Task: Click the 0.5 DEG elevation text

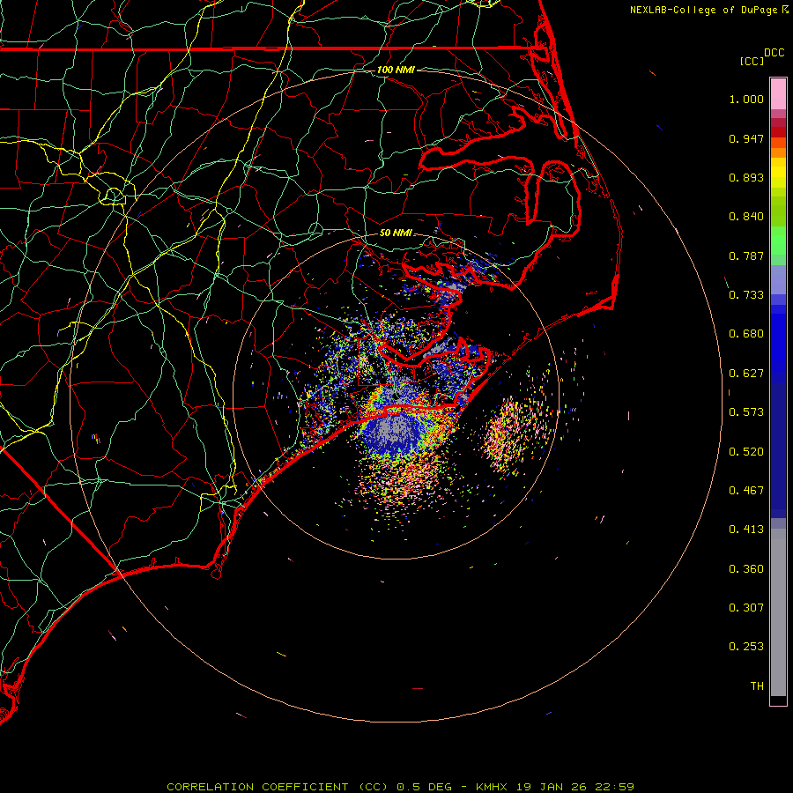Action: [x=424, y=787]
